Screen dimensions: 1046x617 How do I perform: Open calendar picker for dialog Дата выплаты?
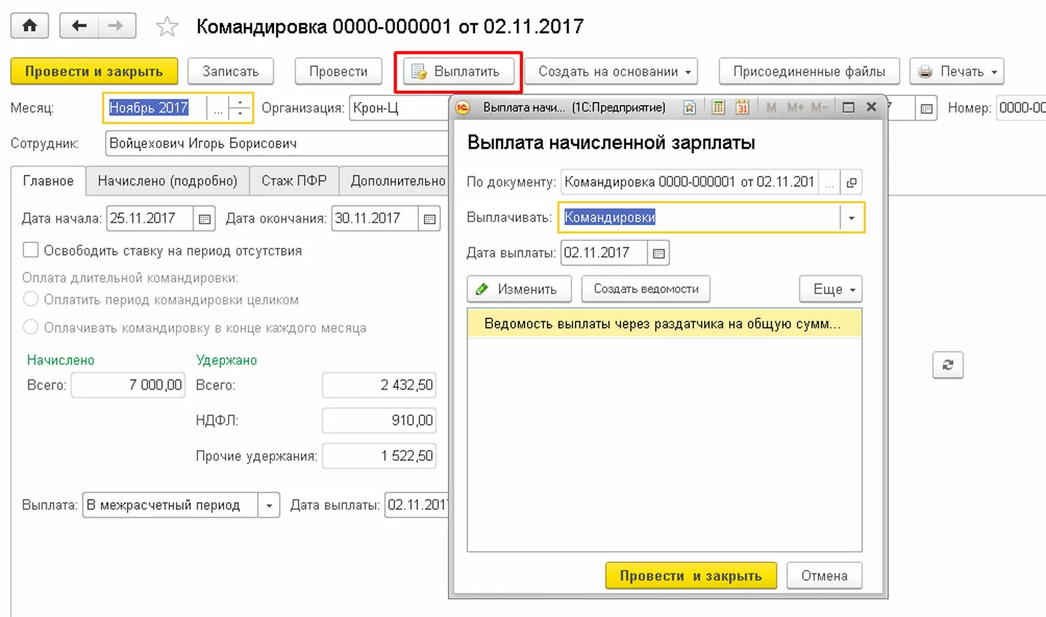pos(658,253)
